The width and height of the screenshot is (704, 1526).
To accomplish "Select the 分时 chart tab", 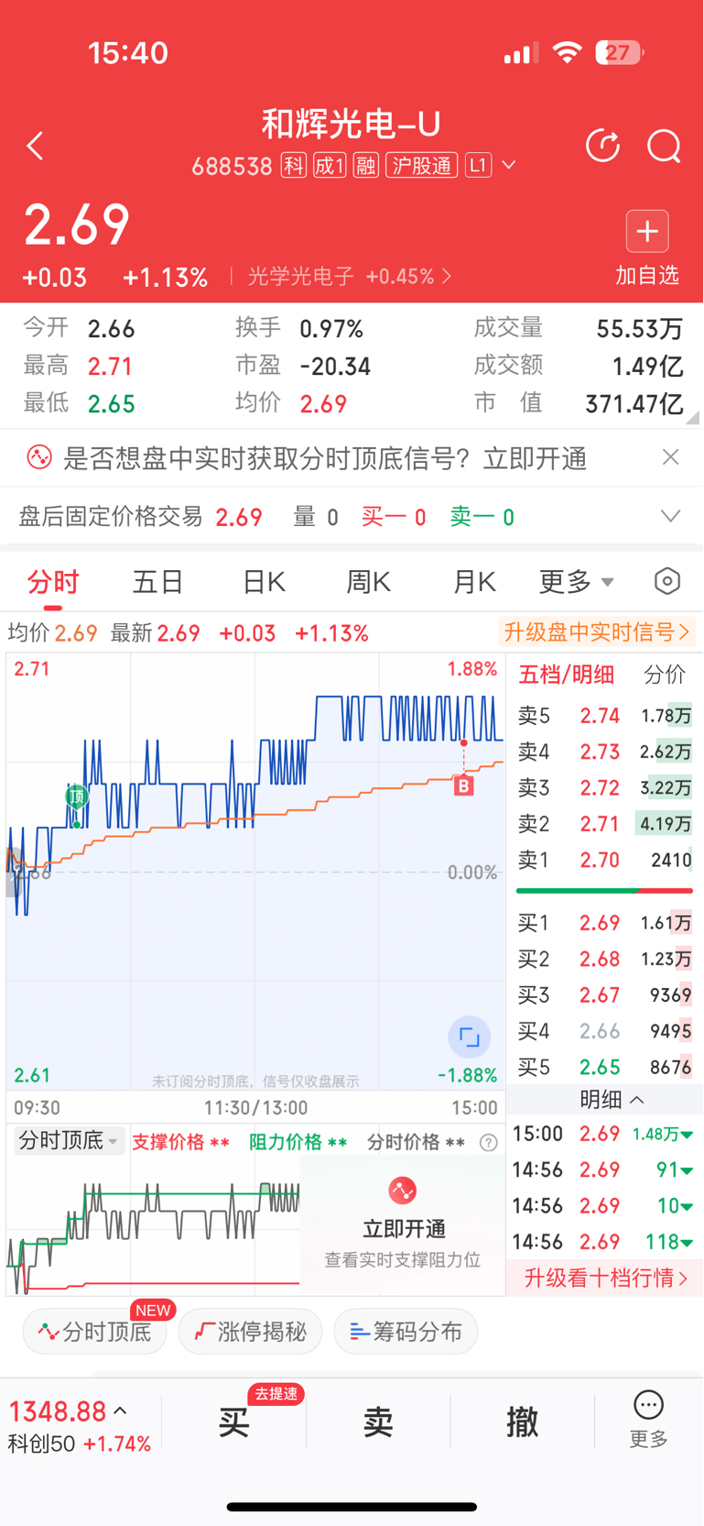I will (52, 581).
